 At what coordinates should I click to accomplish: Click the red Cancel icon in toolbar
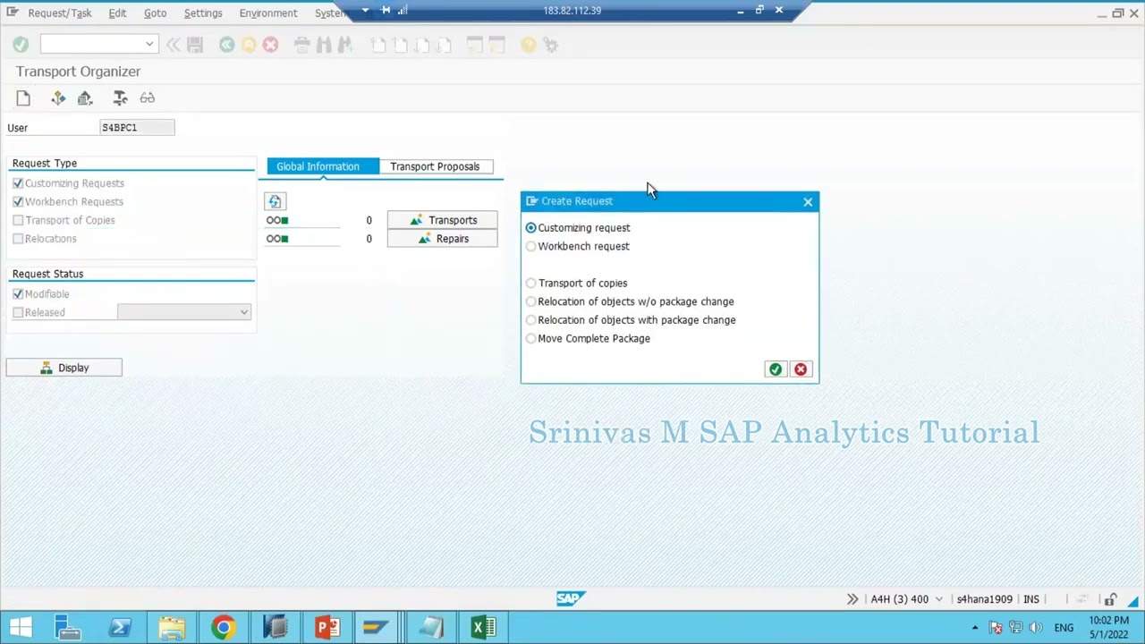(270, 45)
